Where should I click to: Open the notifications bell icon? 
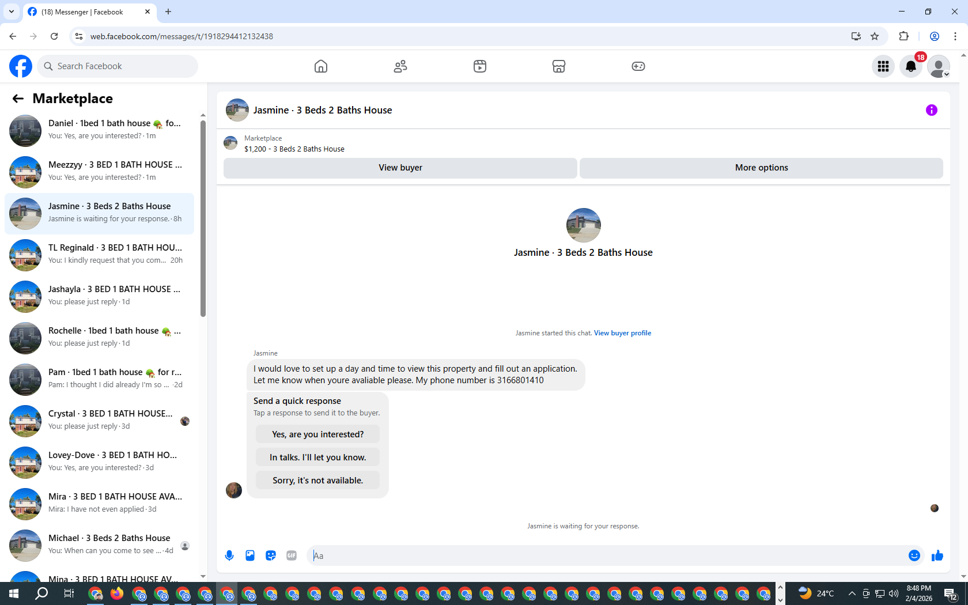click(x=911, y=66)
